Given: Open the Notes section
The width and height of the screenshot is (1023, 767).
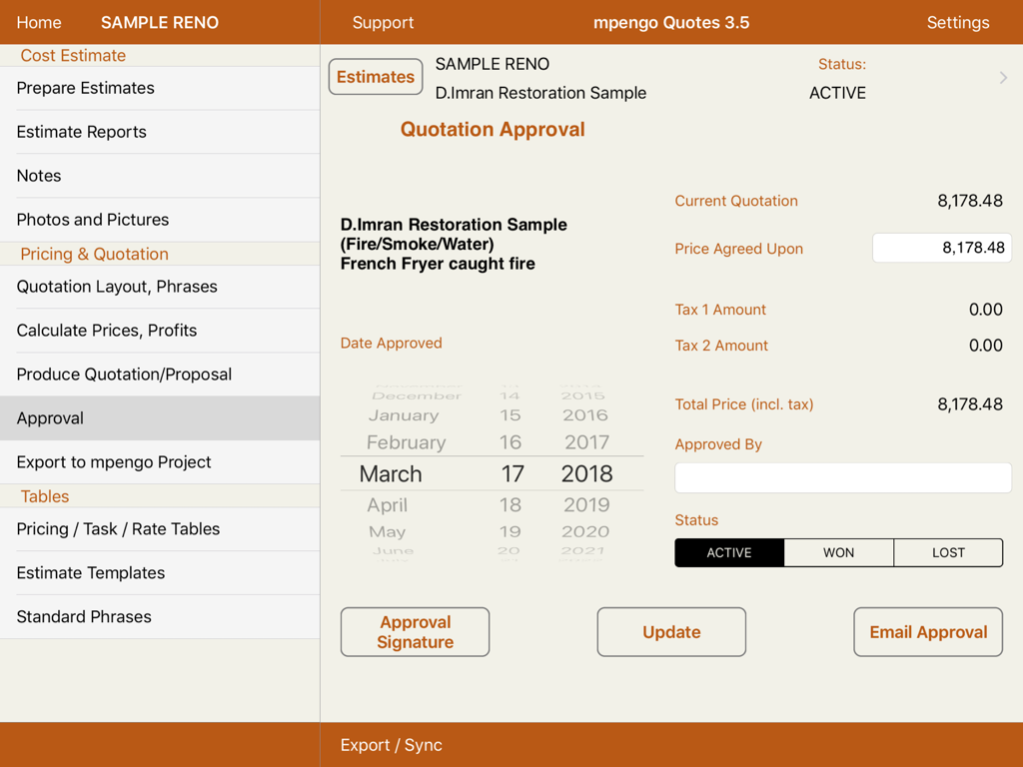Looking at the screenshot, I should point(38,176).
